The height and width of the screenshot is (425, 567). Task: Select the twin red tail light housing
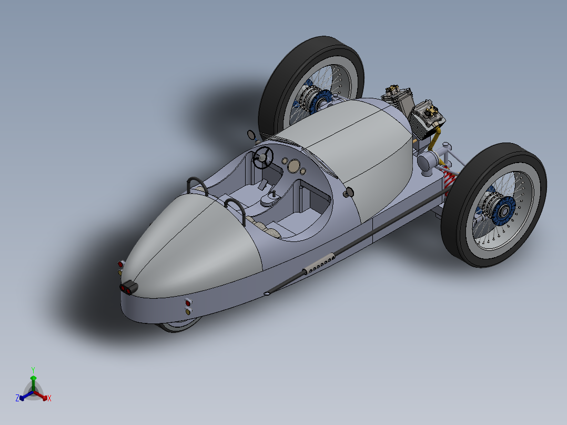pos(129,288)
